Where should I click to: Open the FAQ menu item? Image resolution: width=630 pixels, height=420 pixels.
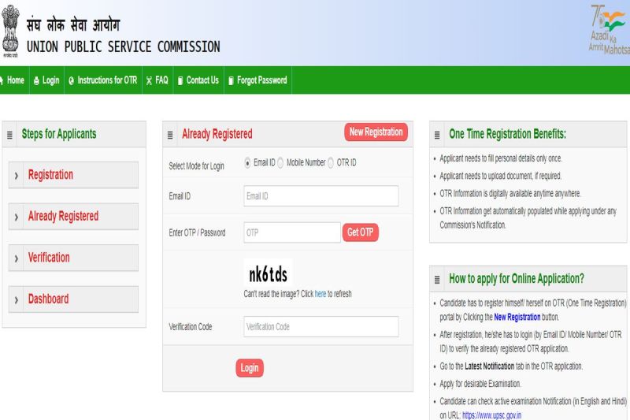click(157, 80)
